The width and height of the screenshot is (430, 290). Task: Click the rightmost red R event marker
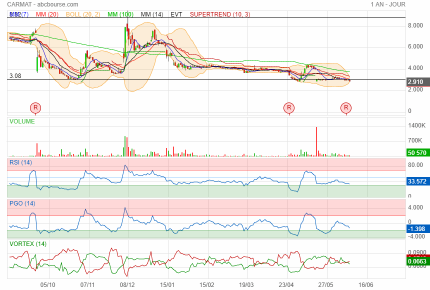pyautogui.click(x=346, y=107)
